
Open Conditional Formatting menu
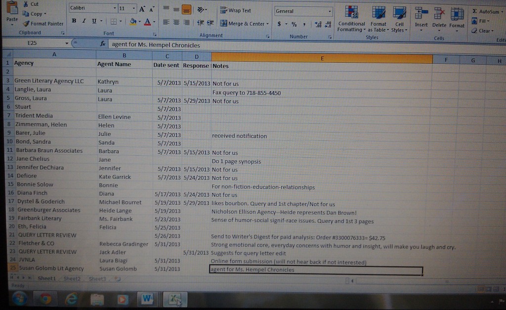pyautogui.click(x=351, y=19)
